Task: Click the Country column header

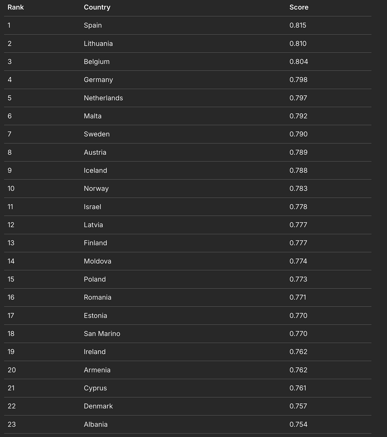Action: pos(97,7)
